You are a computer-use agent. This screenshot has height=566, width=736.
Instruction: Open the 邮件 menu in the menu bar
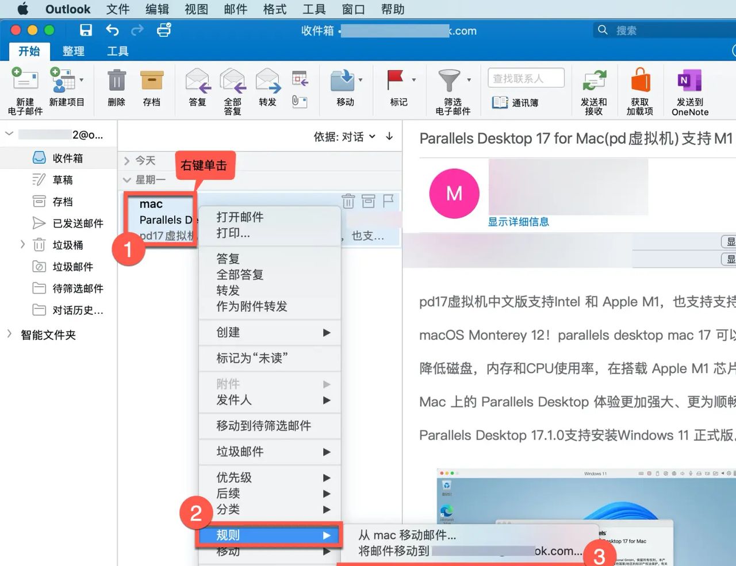tap(236, 9)
